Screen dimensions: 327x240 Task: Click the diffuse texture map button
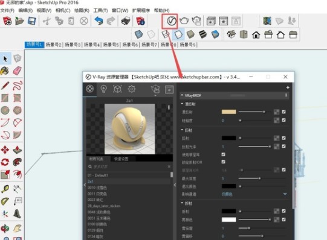click(x=277, y=112)
